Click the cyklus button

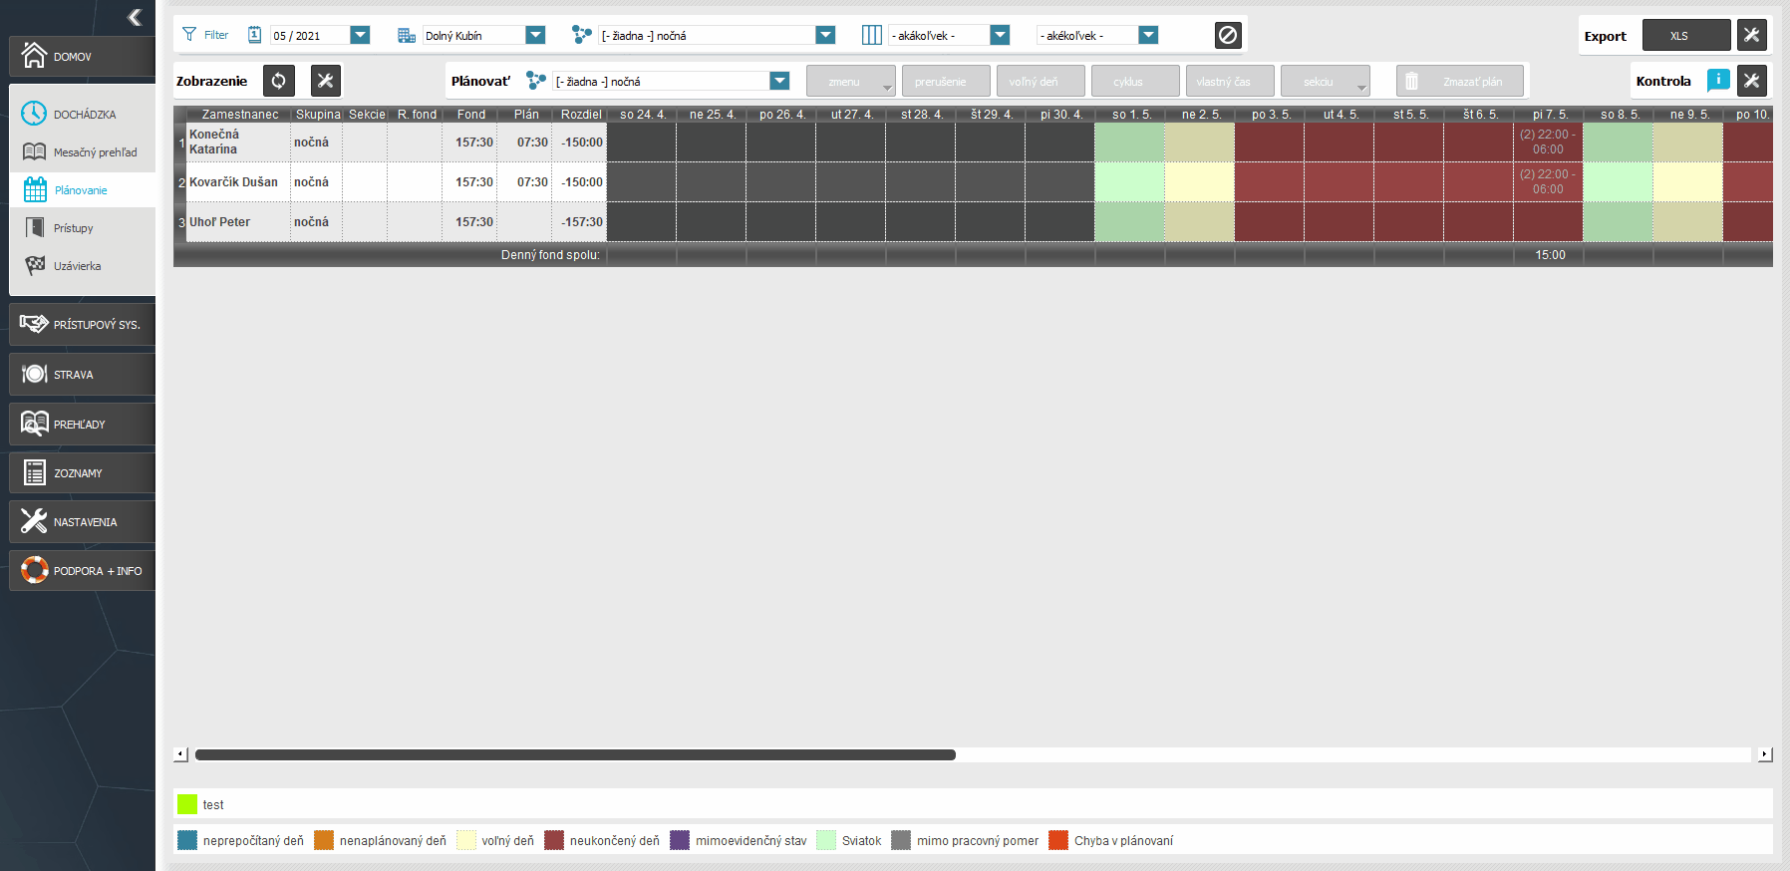(x=1135, y=81)
